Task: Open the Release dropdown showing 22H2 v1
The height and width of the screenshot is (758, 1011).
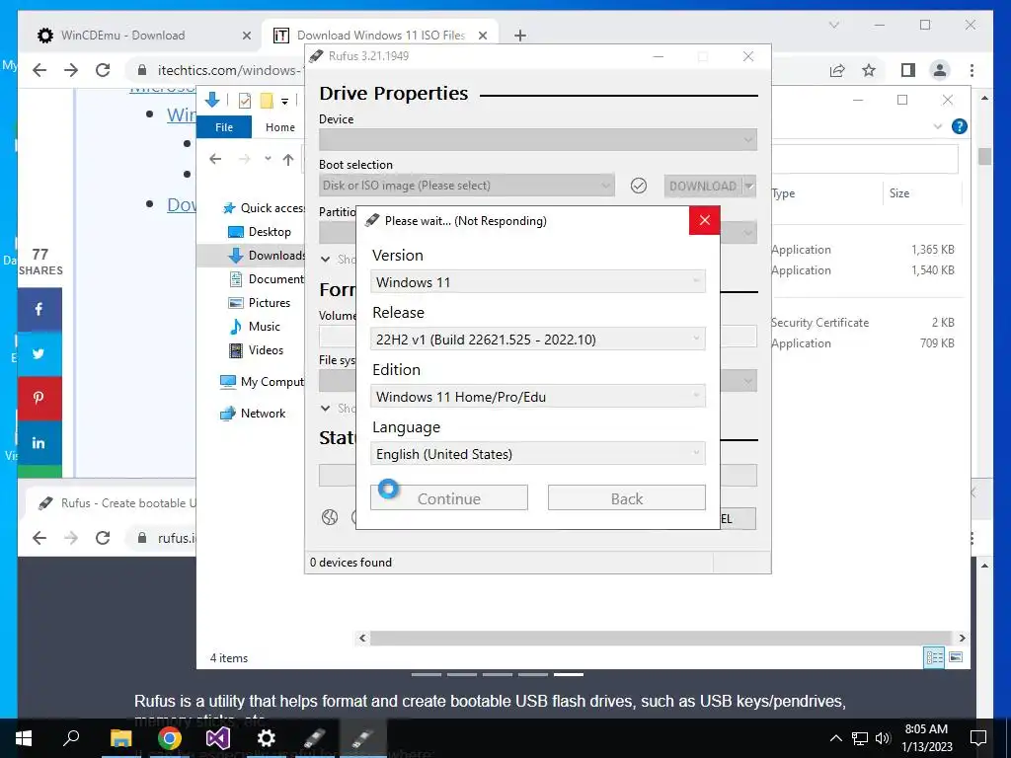Action: click(538, 340)
